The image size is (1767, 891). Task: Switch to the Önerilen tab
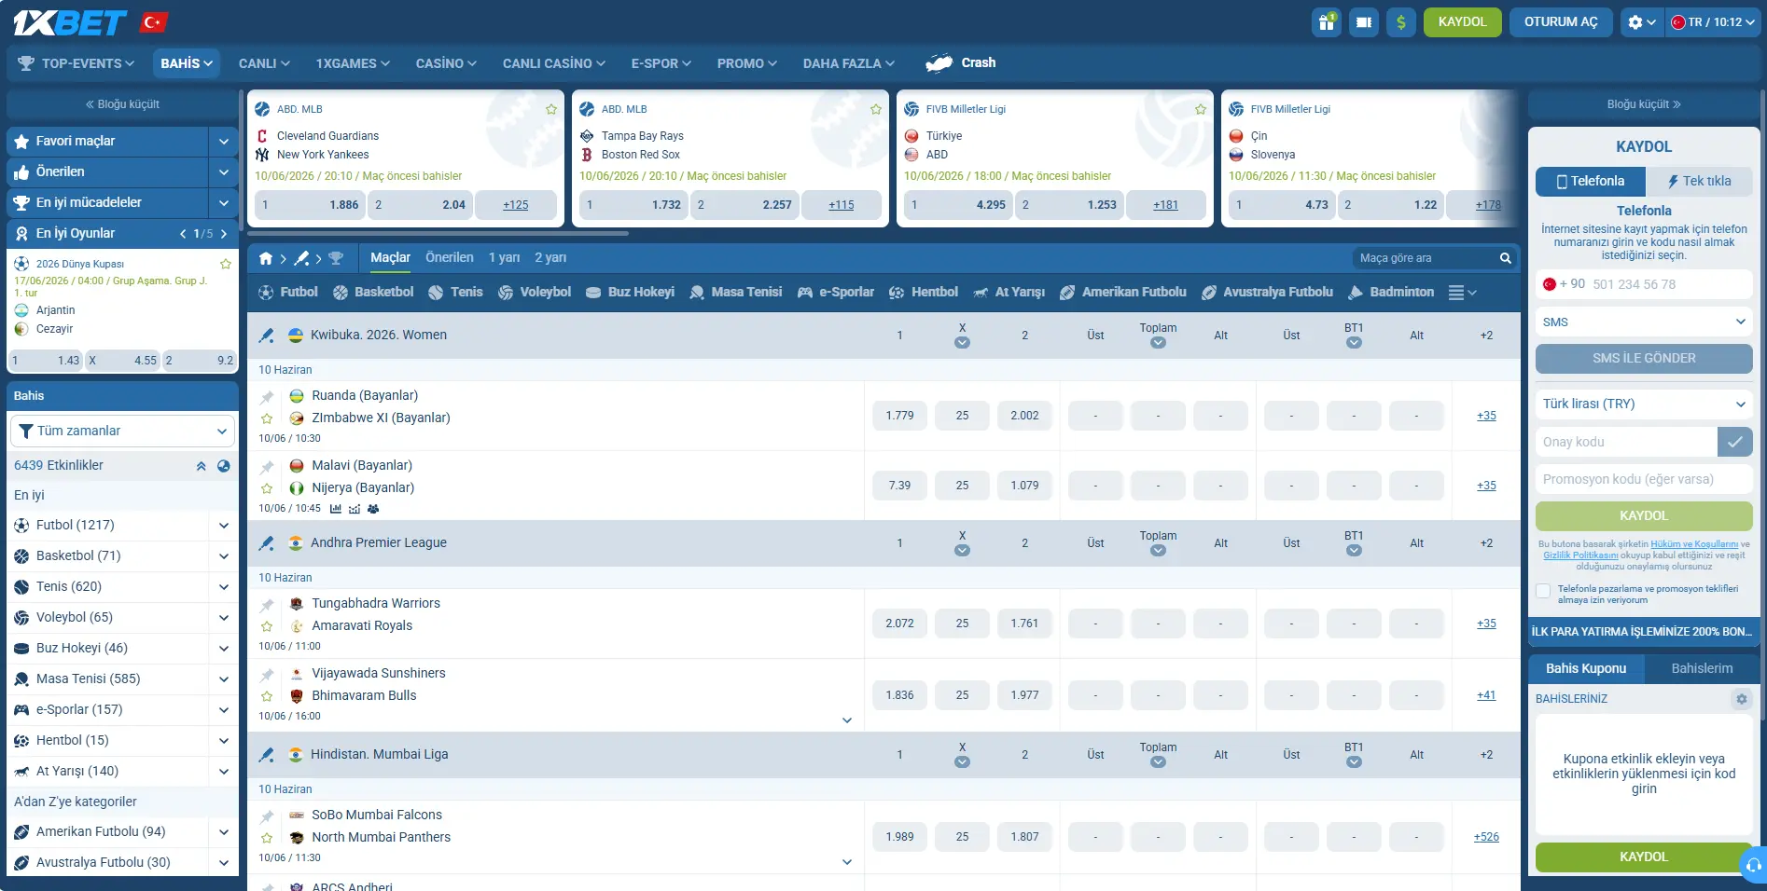pyautogui.click(x=450, y=258)
